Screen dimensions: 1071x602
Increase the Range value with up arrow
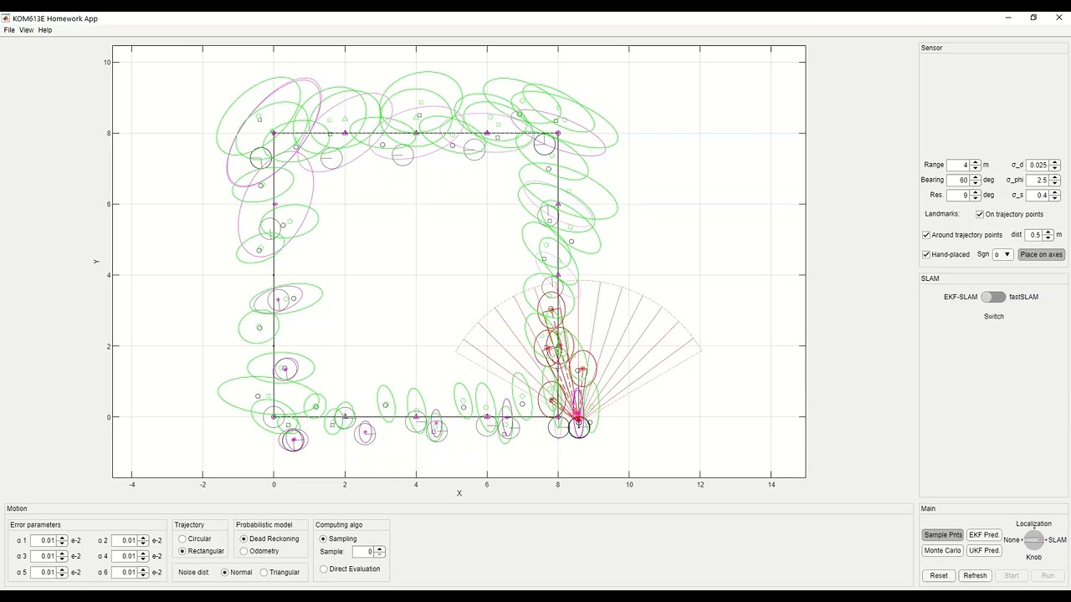click(976, 163)
